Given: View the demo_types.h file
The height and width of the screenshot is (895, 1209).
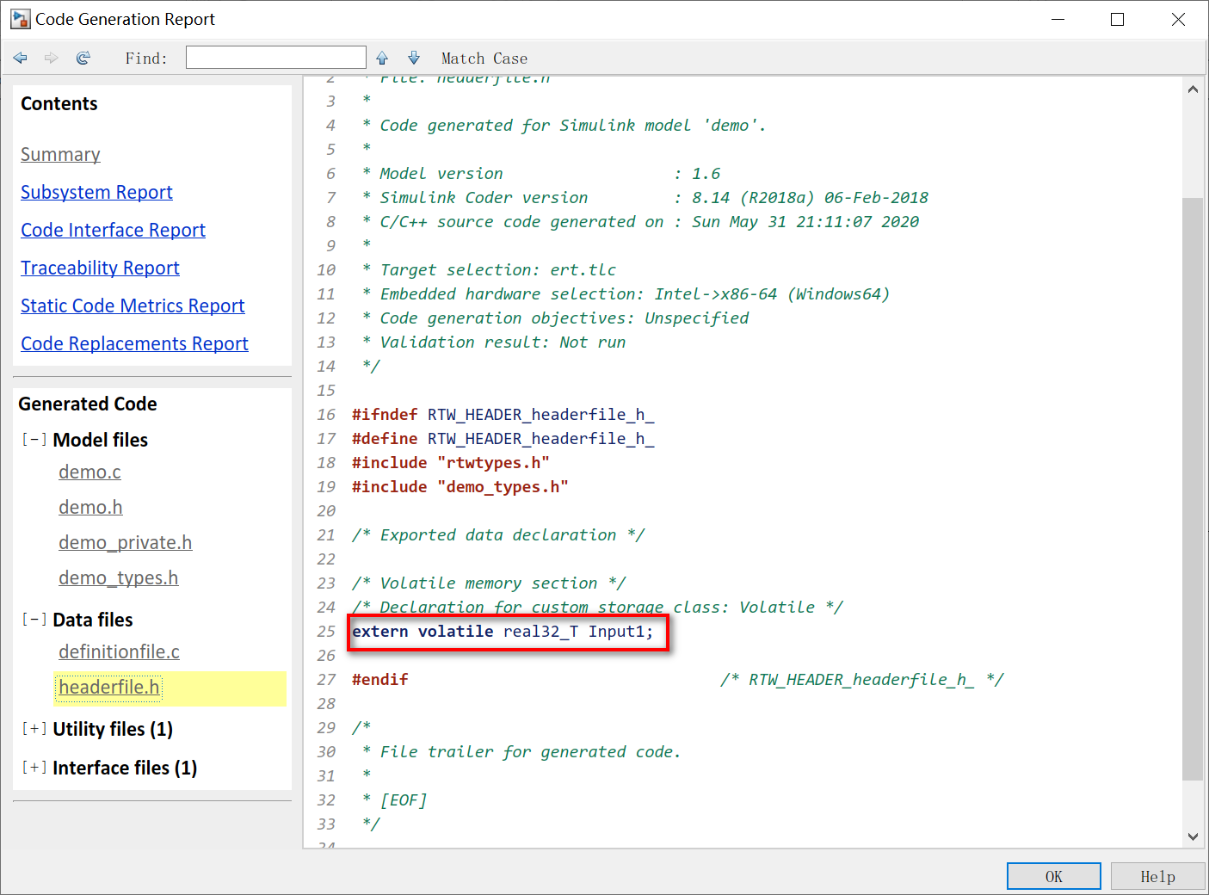Looking at the screenshot, I should coord(118,578).
